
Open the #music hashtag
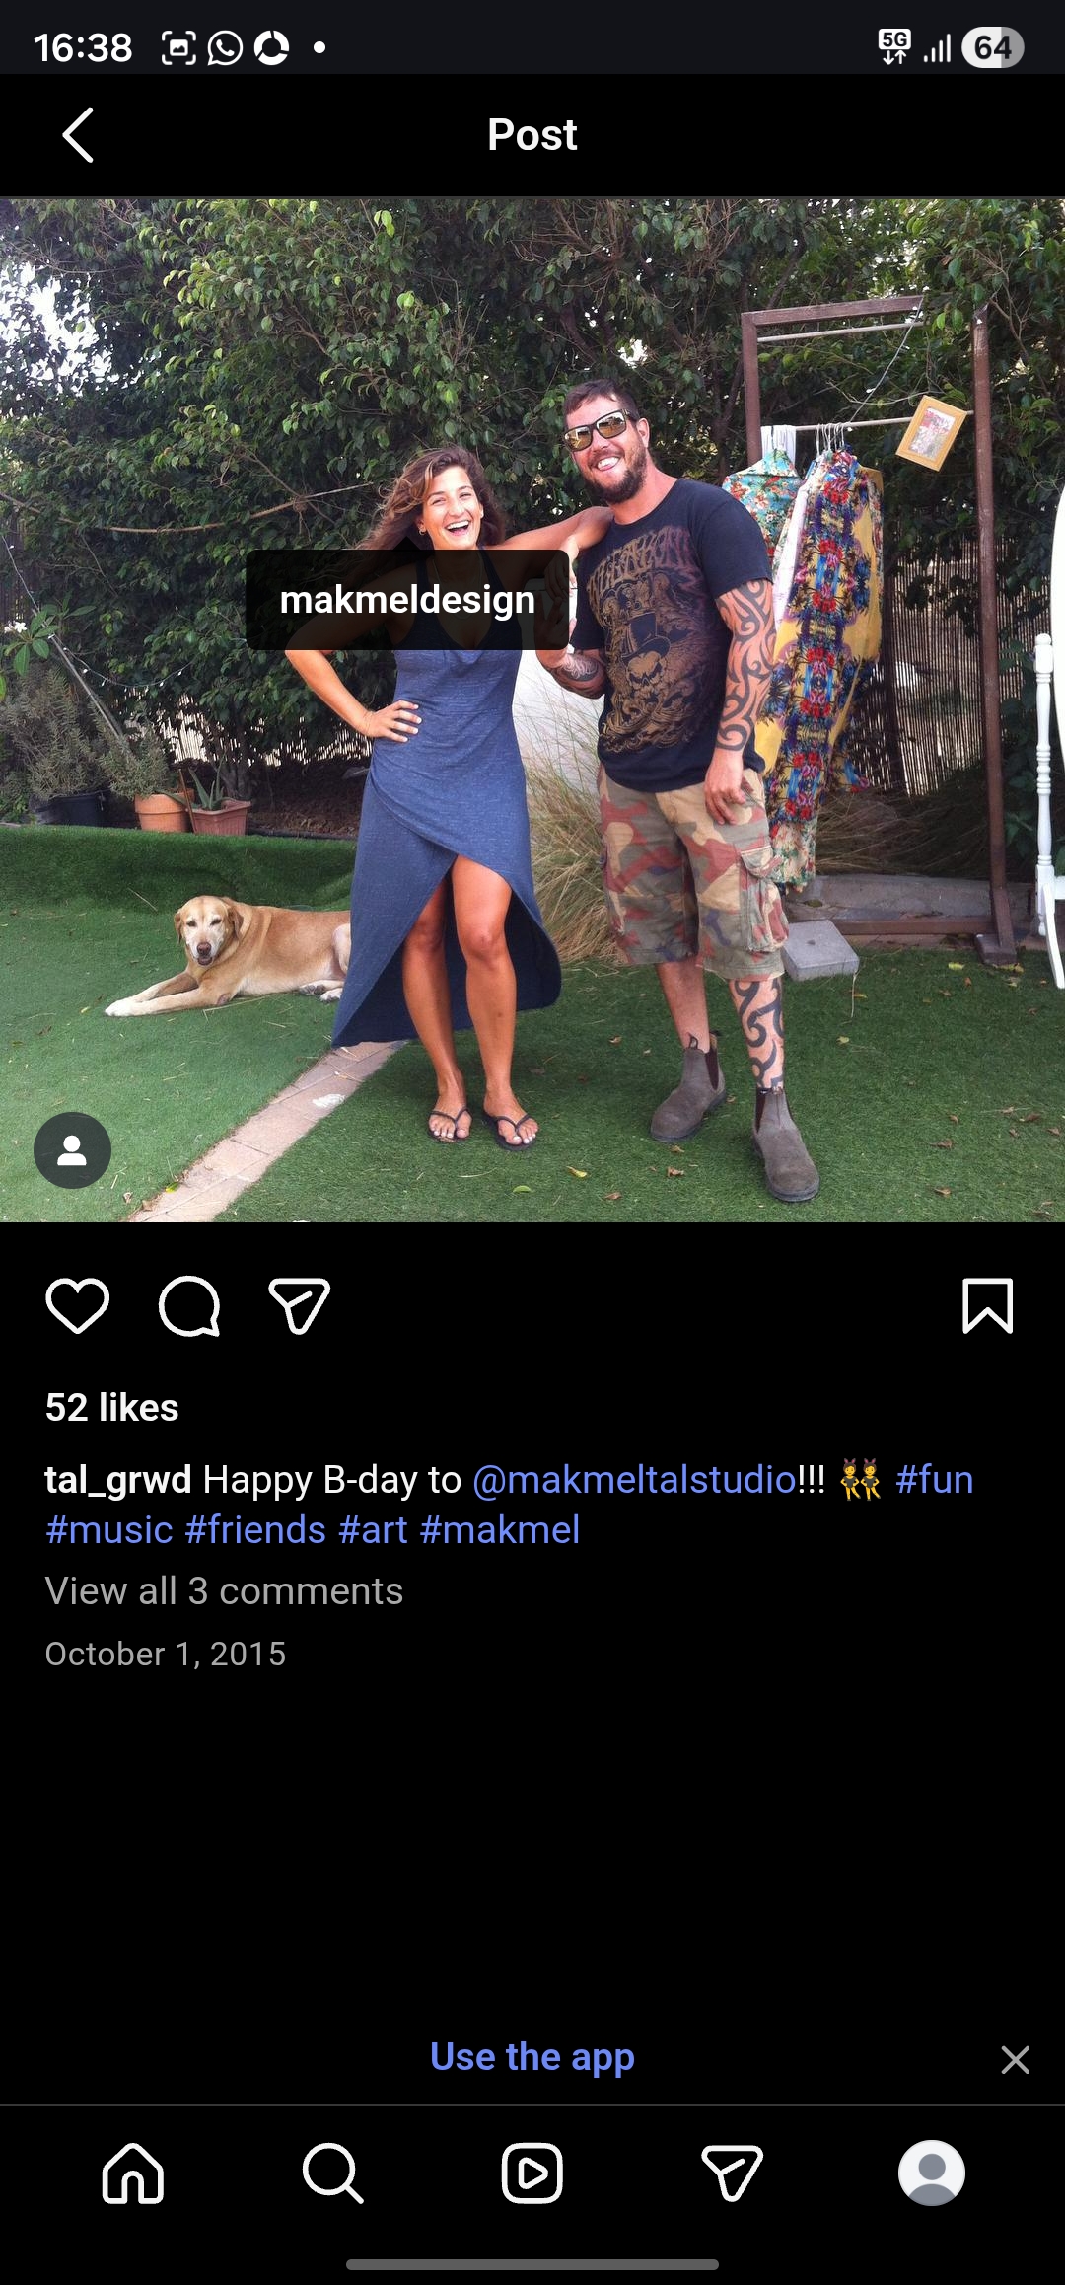pos(109,1530)
